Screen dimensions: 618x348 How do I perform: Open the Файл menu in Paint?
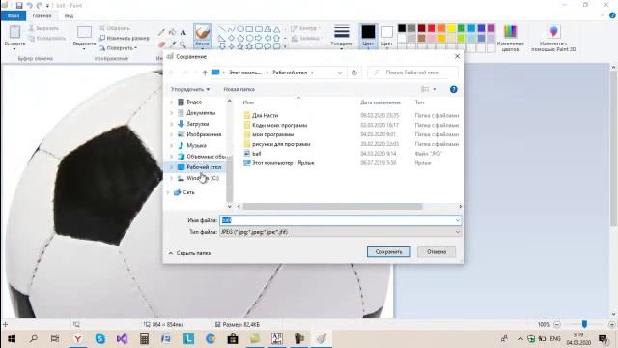coord(13,15)
